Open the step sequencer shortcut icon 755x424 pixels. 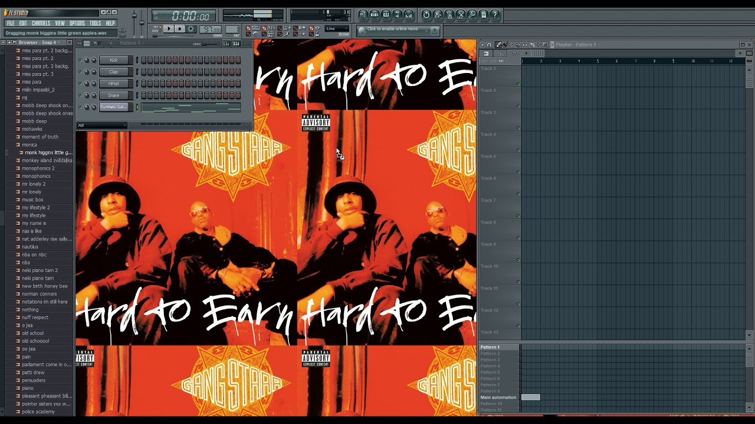[x=375, y=15]
